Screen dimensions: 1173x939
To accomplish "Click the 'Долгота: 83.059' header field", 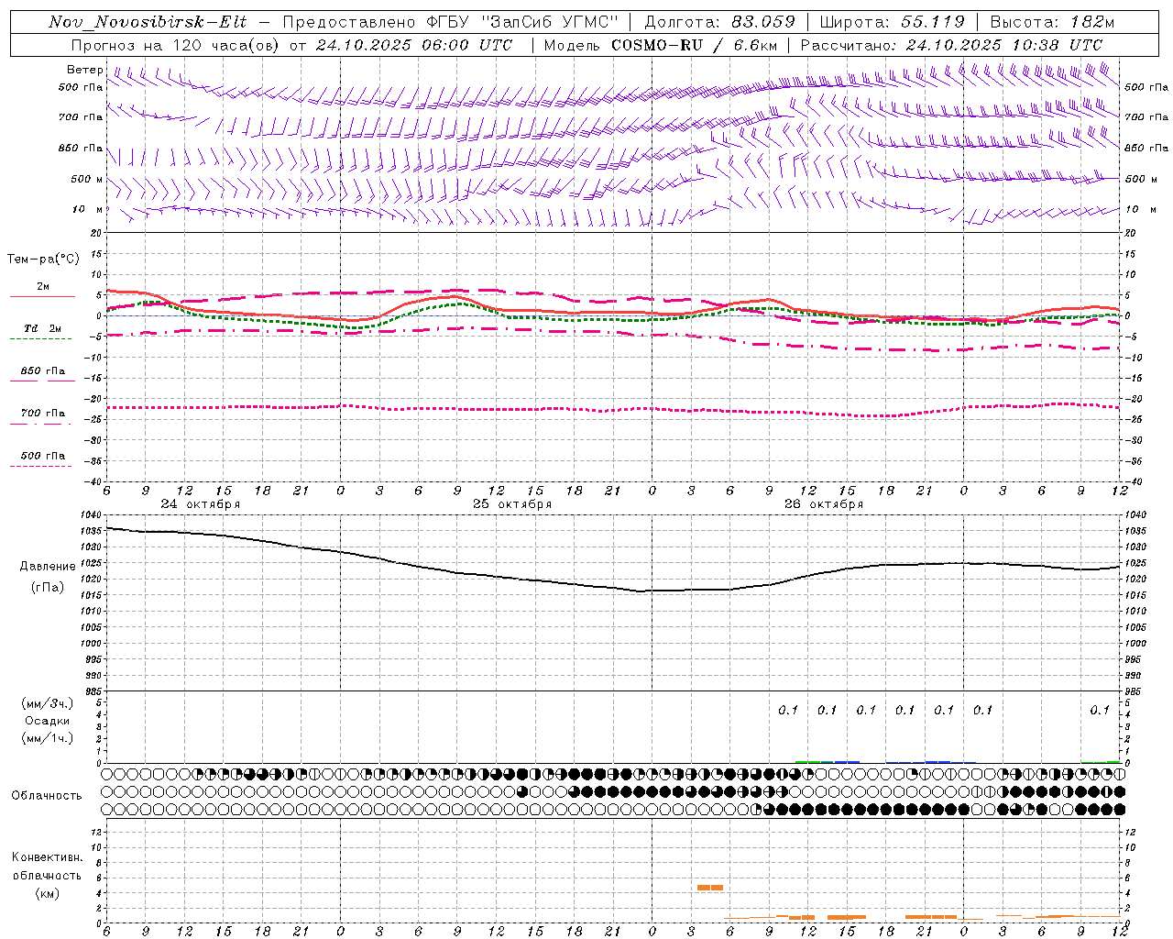I will coord(719,22).
